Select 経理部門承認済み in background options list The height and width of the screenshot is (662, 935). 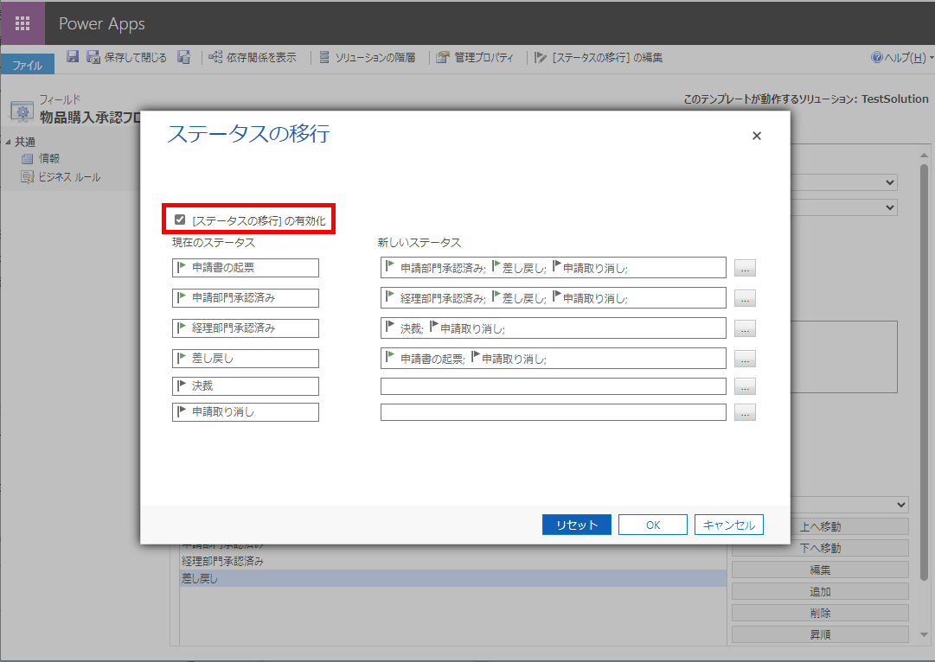pyautogui.click(x=453, y=561)
